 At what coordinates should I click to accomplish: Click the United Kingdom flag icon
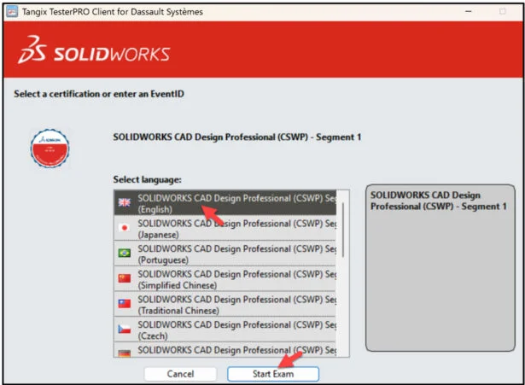pyautogui.click(x=124, y=203)
